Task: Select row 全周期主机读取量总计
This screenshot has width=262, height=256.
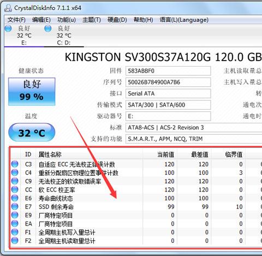Action: point(136,241)
